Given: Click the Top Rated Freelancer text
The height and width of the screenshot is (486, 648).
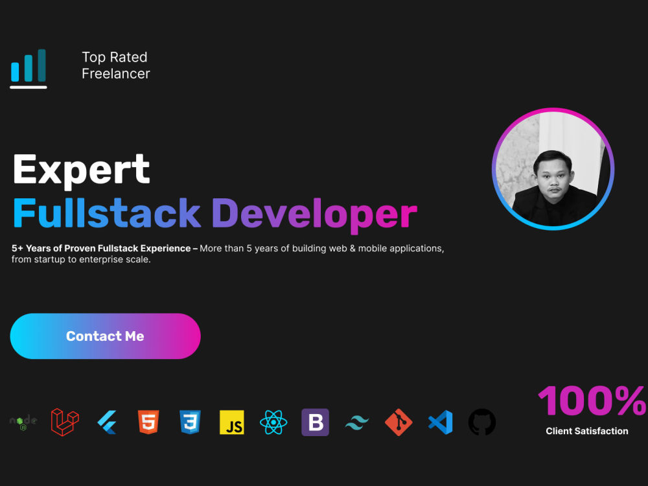Looking at the screenshot, I should [116, 65].
